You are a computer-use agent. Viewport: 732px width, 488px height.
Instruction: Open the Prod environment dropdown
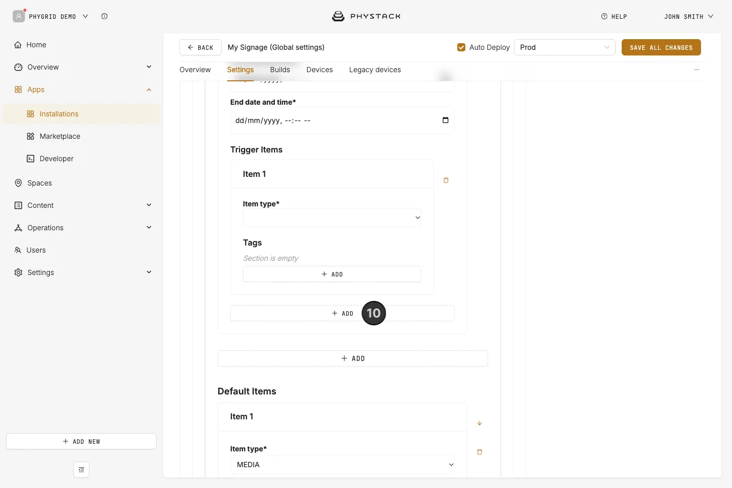click(x=565, y=47)
